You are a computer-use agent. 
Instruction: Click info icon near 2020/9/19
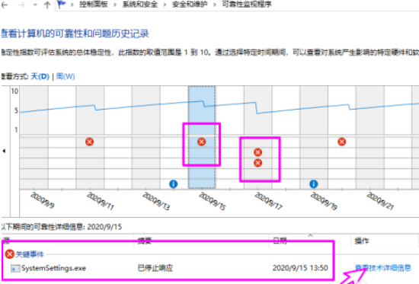[x=313, y=184]
